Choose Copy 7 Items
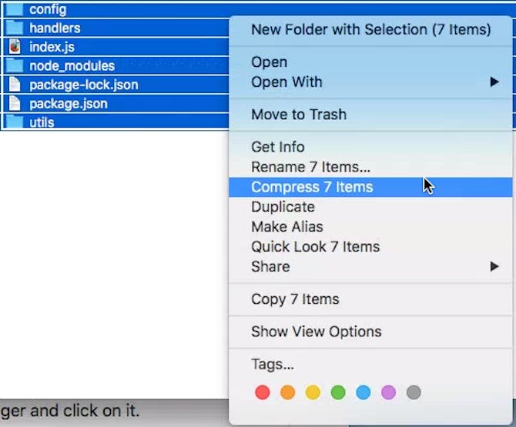This screenshot has height=427, width=516. pos(370,299)
